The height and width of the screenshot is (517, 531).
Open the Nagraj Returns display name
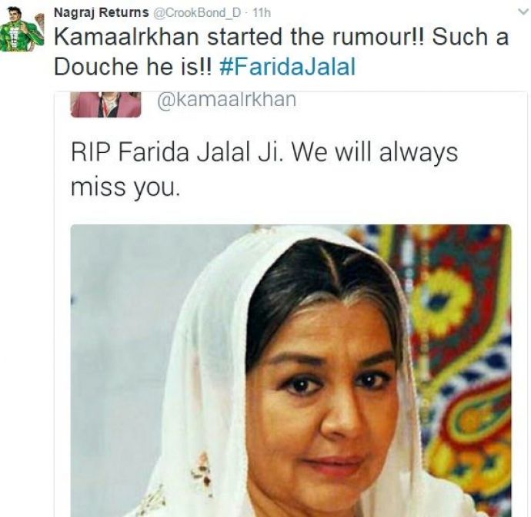(102, 12)
